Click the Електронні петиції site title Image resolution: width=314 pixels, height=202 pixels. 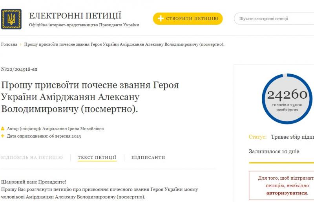[x=75, y=16]
